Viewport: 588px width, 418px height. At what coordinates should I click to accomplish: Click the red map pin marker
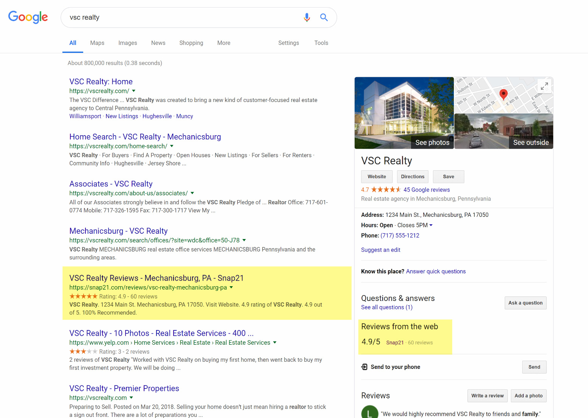pos(503,94)
